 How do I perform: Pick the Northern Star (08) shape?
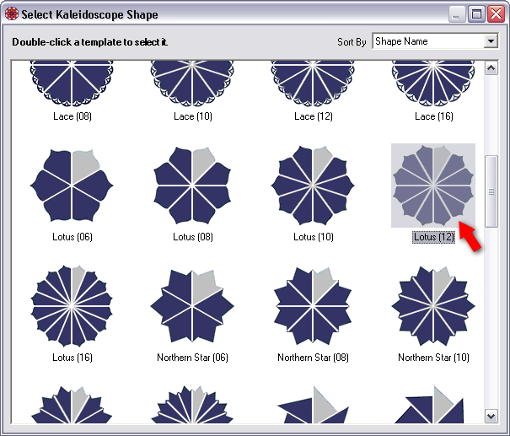313,306
